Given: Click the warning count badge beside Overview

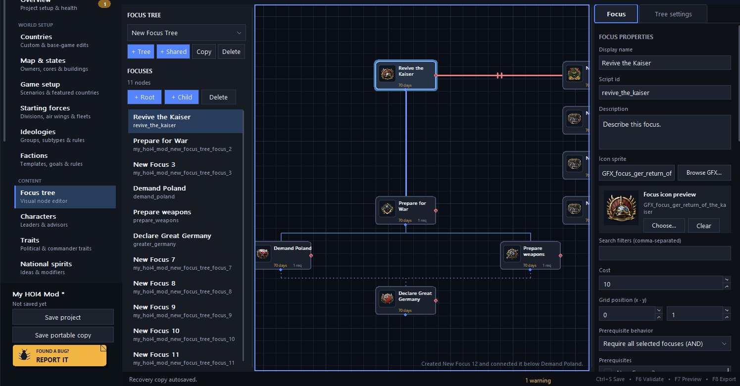Looking at the screenshot, I should pyautogui.click(x=104, y=4).
